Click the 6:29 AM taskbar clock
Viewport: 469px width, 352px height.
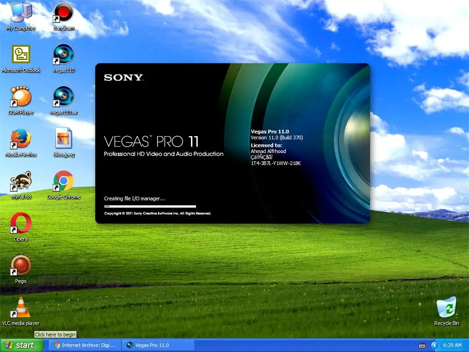point(452,346)
